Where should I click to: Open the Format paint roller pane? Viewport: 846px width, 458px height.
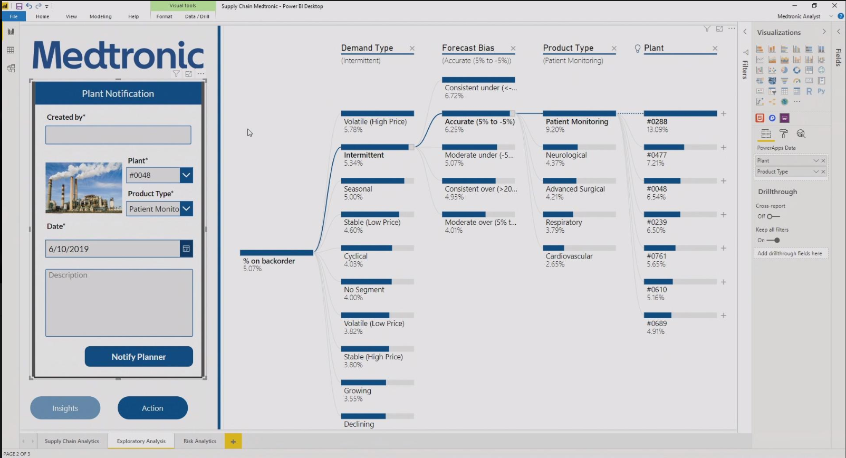tap(784, 134)
